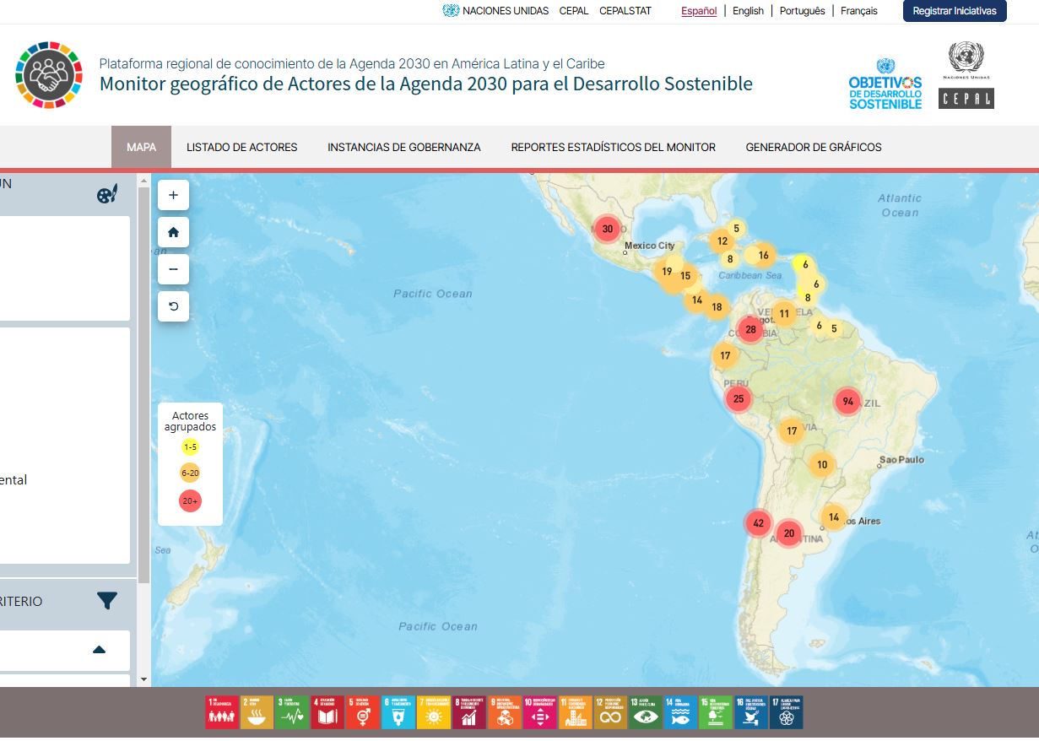This screenshot has width=1039, height=741.
Task: Select SDG 16 Peace and Justice icon
Action: point(751,712)
